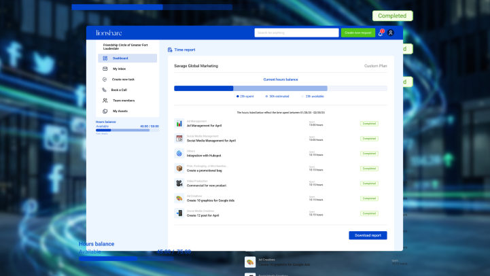
Task: Click the Video Production camera icon
Action: tap(179, 184)
